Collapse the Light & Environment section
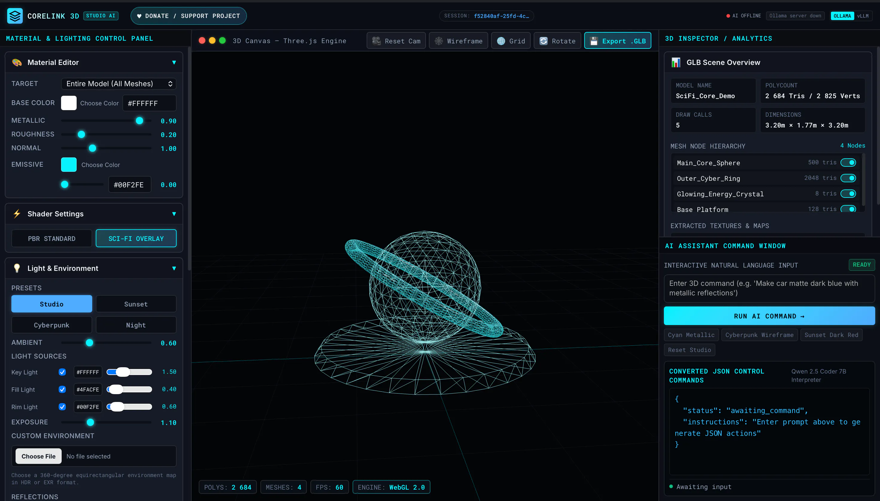Screen dimensions: 880x501 coord(174,268)
